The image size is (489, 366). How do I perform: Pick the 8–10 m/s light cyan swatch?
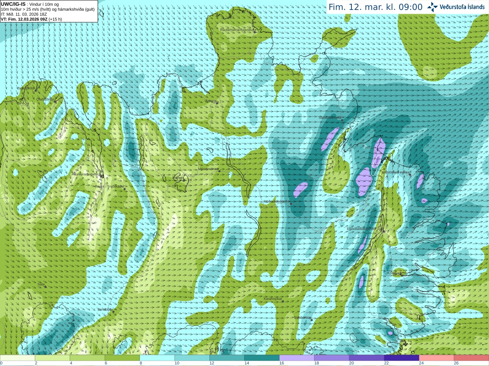coord(157,358)
